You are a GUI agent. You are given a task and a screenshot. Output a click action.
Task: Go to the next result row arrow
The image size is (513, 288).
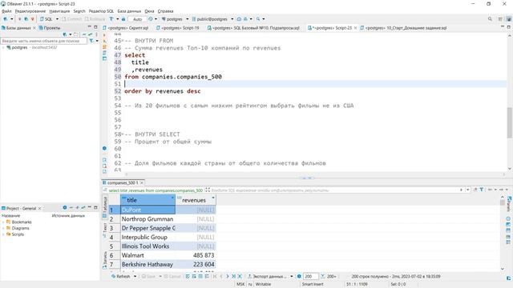228,277
